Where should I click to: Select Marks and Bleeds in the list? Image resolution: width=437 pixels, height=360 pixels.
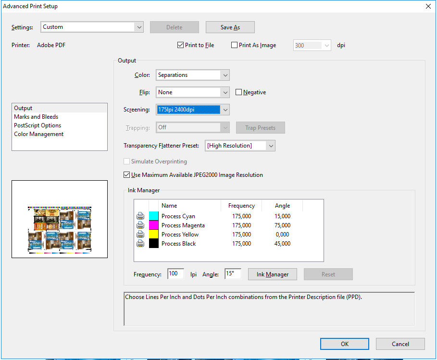[36, 117]
